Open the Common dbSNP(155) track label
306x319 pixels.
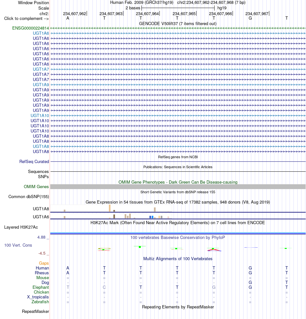(29, 196)
